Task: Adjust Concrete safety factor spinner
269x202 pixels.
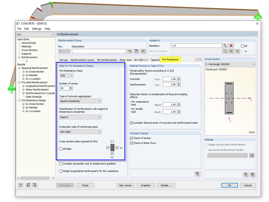Action: 179,79
